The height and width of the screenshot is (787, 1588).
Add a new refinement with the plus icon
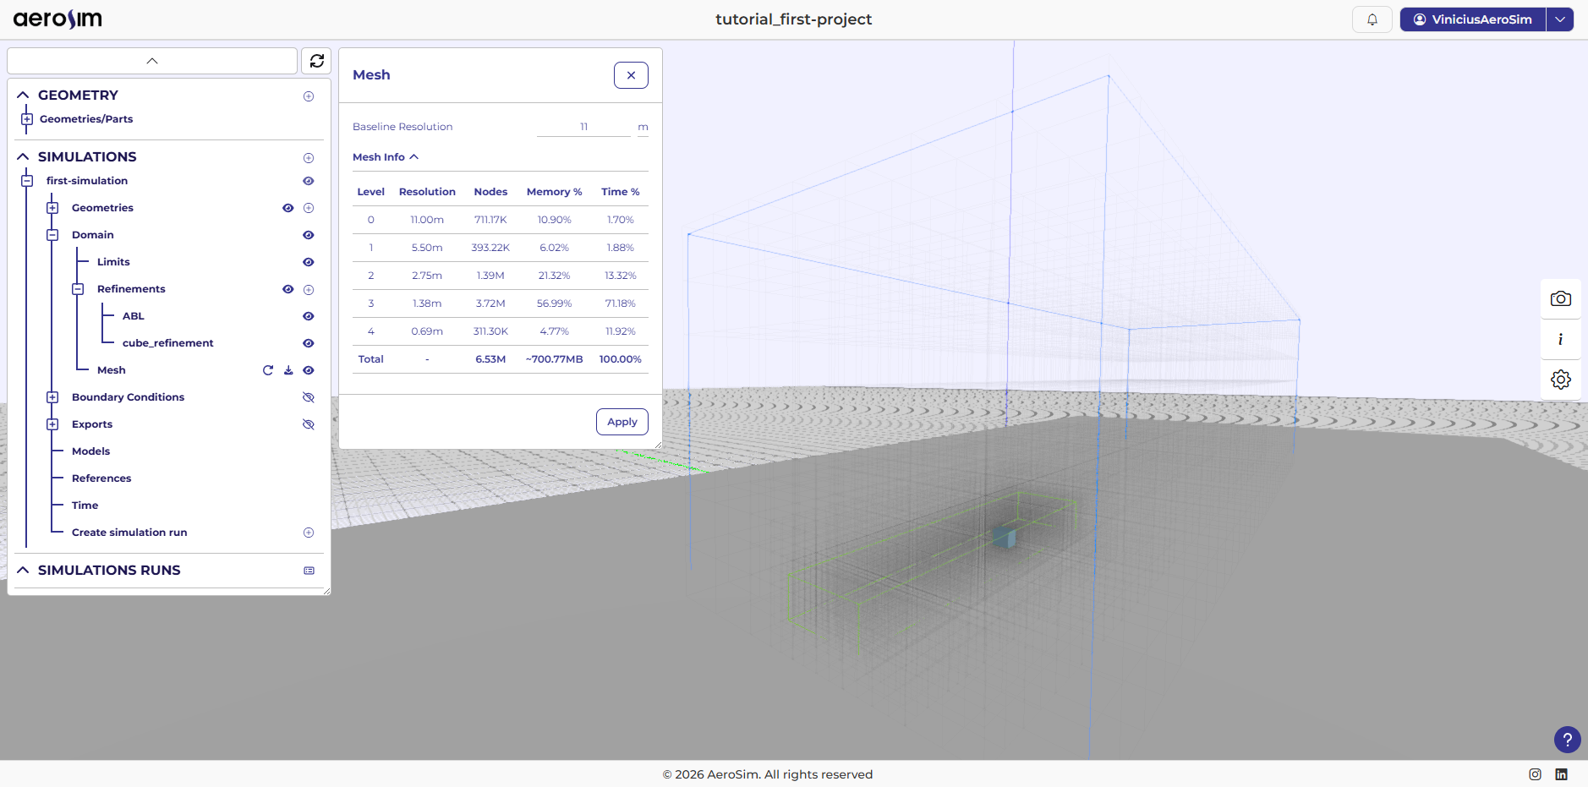309,289
